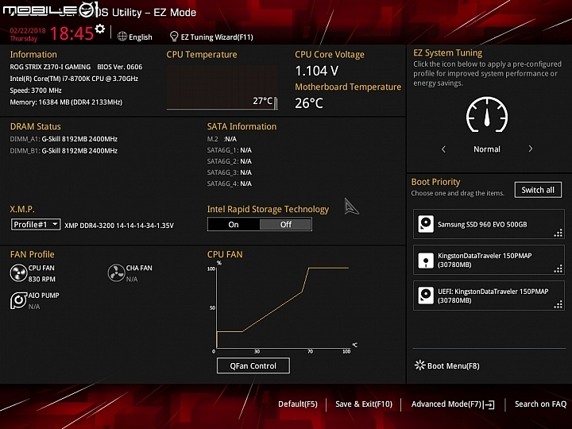The width and height of the screenshot is (572, 429).
Task: Open date and time settings gear
Action: pos(99,29)
